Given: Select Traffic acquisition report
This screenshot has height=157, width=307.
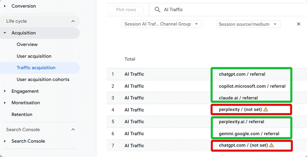Looking at the screenshot, I should tap(36, 68).
